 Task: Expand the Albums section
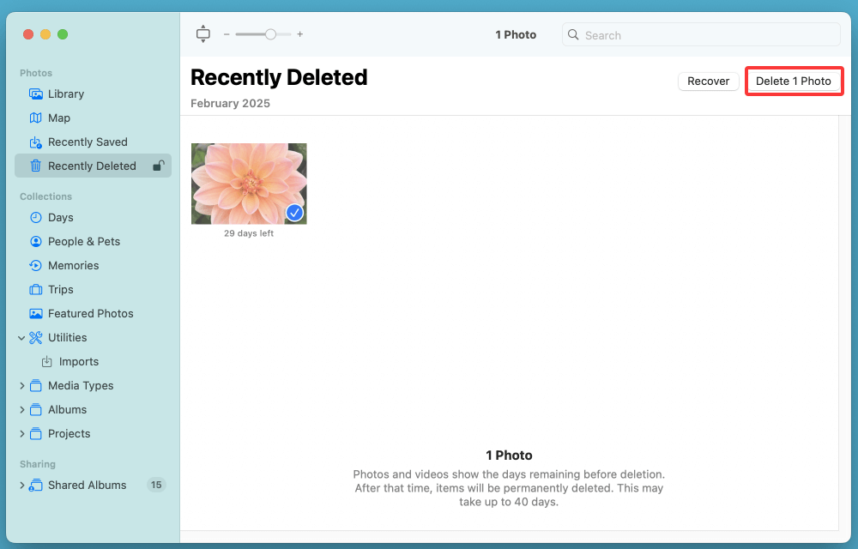click(x=21, y=409)
